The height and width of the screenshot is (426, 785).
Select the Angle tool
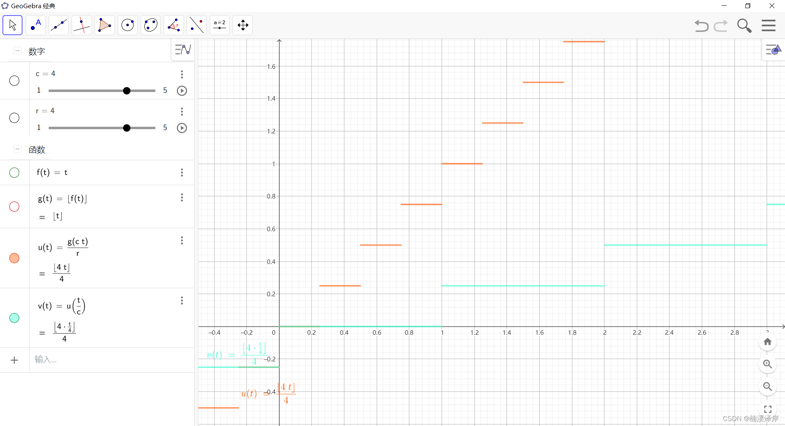pyautogui.click(x=173, y=25)
